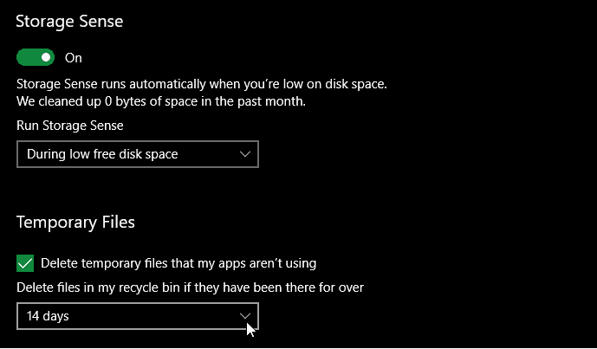
Task: Select the "During low free disk space" text
Action: [x=102, y=154]
